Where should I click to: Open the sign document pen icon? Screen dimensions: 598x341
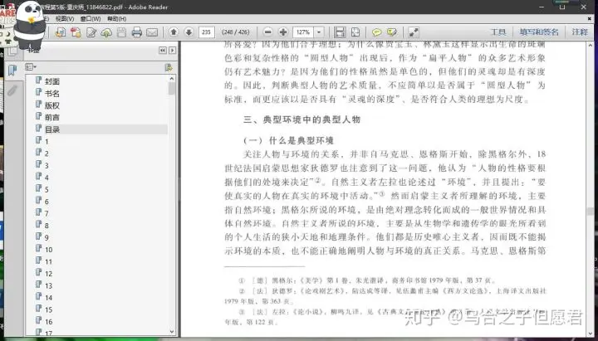91,32
